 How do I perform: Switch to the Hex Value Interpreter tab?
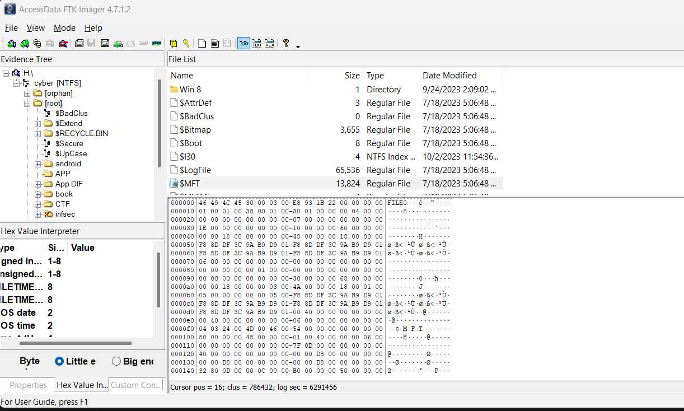pos(82,385)
